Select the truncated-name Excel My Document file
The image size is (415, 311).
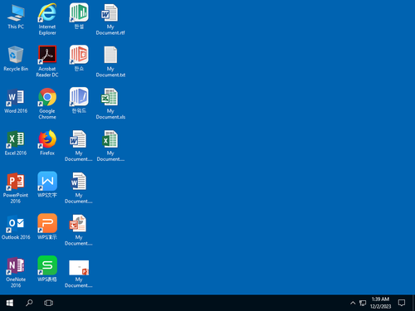[110, 146]
